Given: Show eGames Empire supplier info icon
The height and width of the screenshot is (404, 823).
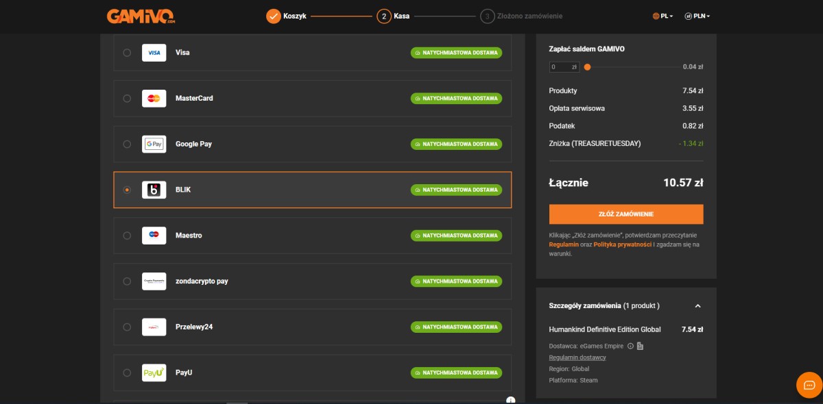Looking at the screenshot, I should pyautogui.click(x=630, y=346).
